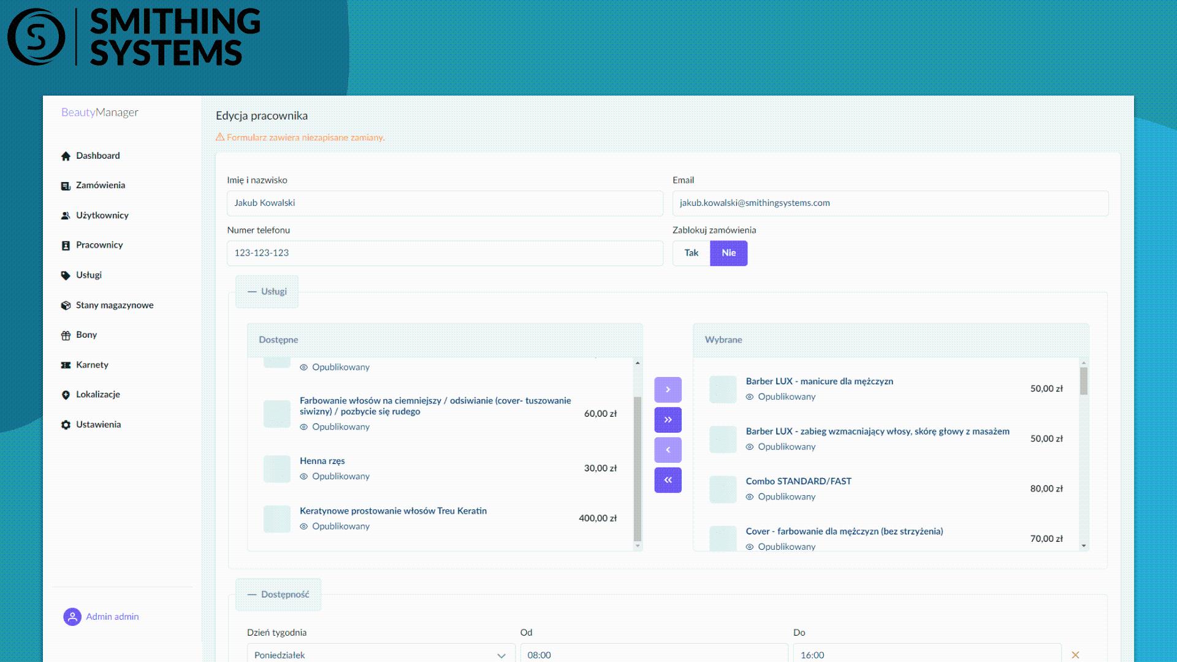Select Combo STANDARD/FAST in Wybrane
Image resolution: width=1177 pixels, height=662 pixels.
tap(886, 489)
